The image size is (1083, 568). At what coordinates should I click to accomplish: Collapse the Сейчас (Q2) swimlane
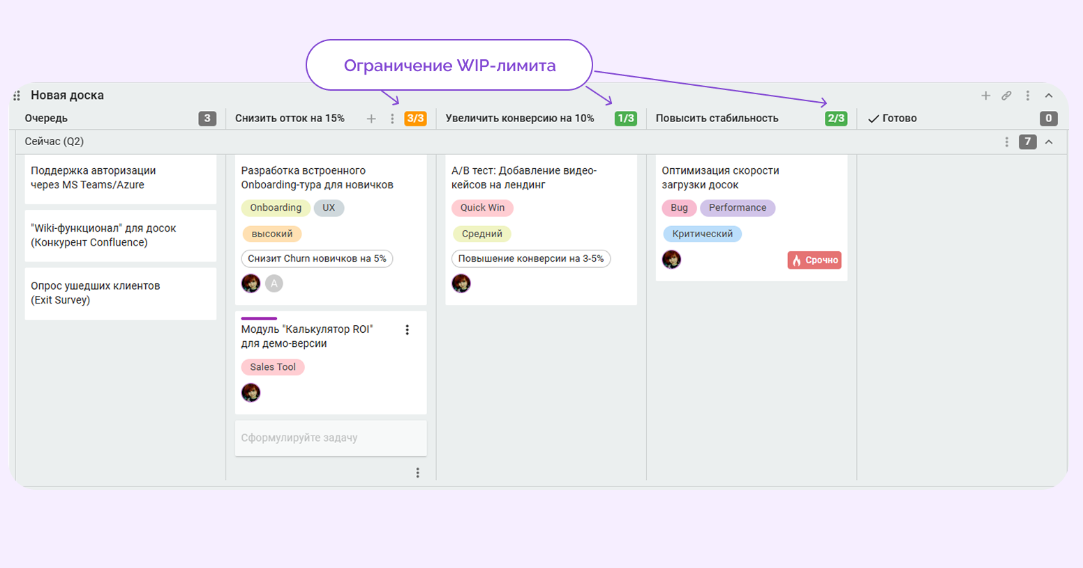[1048, 142]
